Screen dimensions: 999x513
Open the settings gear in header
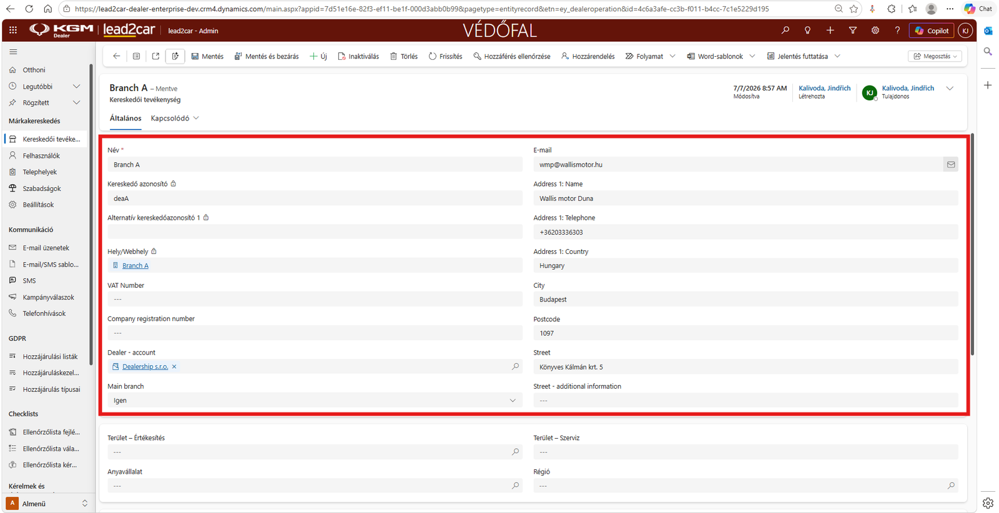click(x=875, y=30)
